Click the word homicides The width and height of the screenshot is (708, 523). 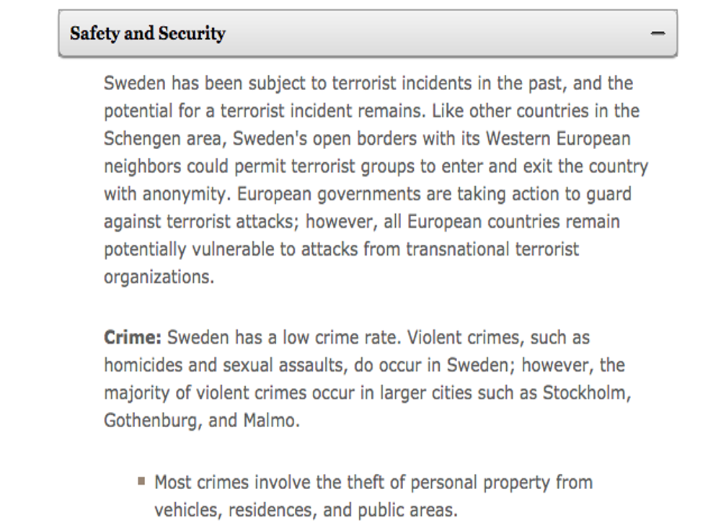pyautogui.click(x=143, y=365)
